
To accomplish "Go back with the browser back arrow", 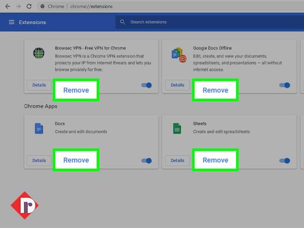I will pos(8,7).
